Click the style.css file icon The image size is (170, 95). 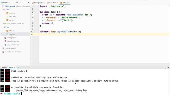pos(7,34)
